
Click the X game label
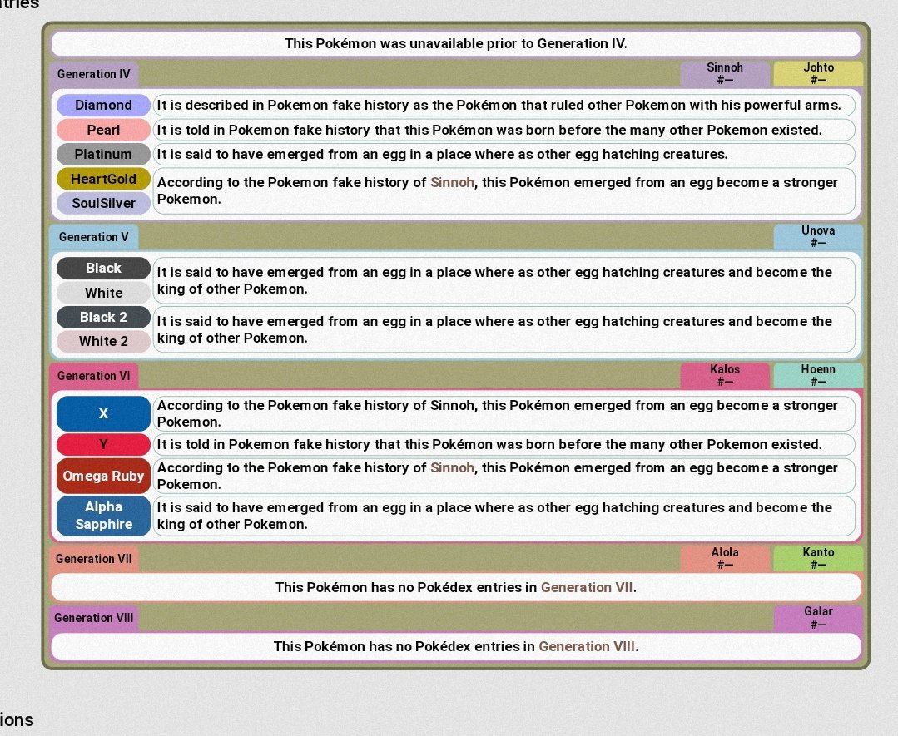[x=103, y=413]
